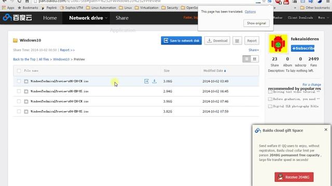The height and width of the screenshot is (186, 332).
Task: Click the 23 Share count
Action: [x=274, y=59]
